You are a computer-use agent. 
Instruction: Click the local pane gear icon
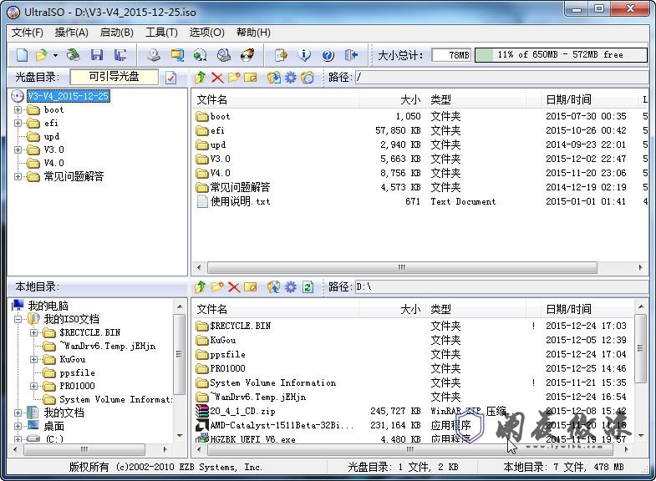290,287
